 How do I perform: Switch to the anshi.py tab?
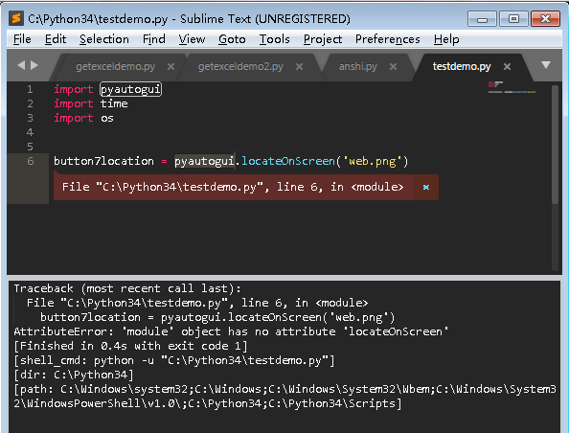click(358, 67)
